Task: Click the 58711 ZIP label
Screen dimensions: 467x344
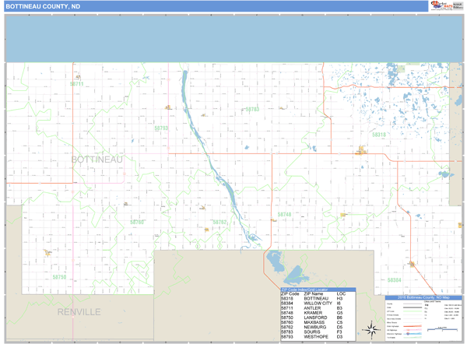Action: (x=76, y=84)
